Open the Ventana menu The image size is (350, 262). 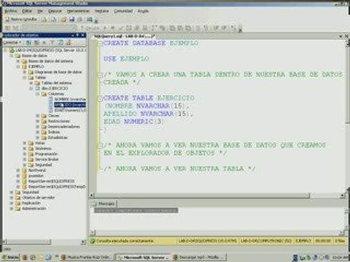(x=101, y=11)
